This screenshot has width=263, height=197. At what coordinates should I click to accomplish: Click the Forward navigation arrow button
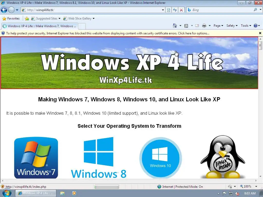pos(11,10)
